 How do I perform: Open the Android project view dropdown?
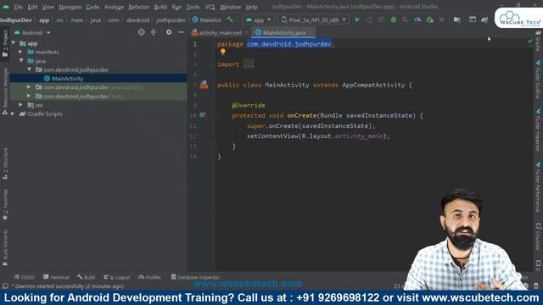(32, 32)
